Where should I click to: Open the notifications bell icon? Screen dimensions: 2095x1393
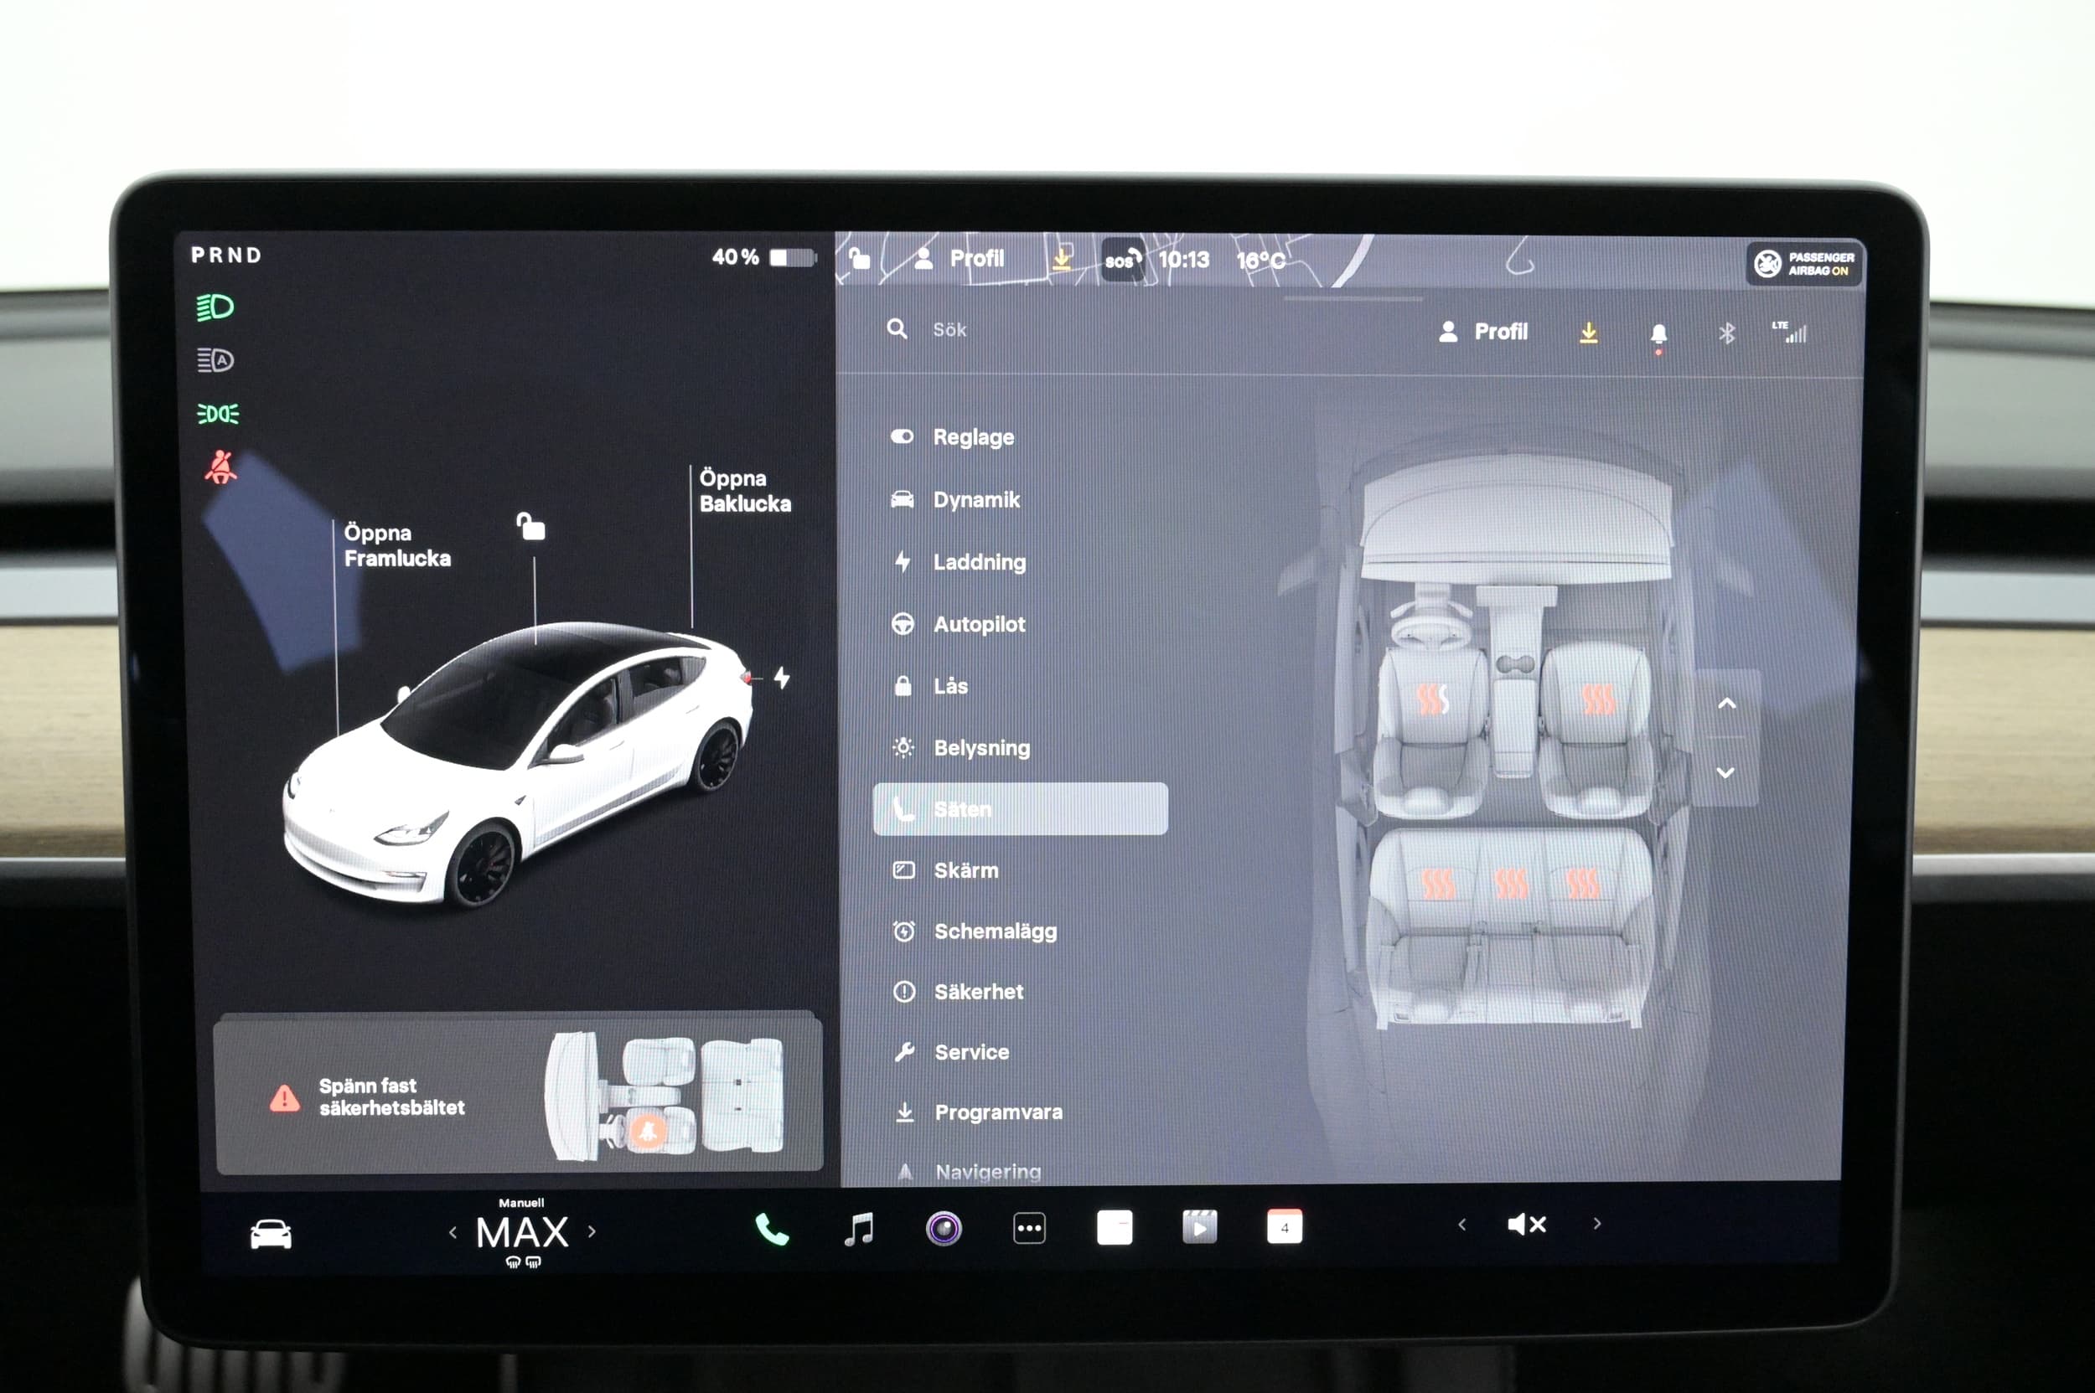(1658, 334)
